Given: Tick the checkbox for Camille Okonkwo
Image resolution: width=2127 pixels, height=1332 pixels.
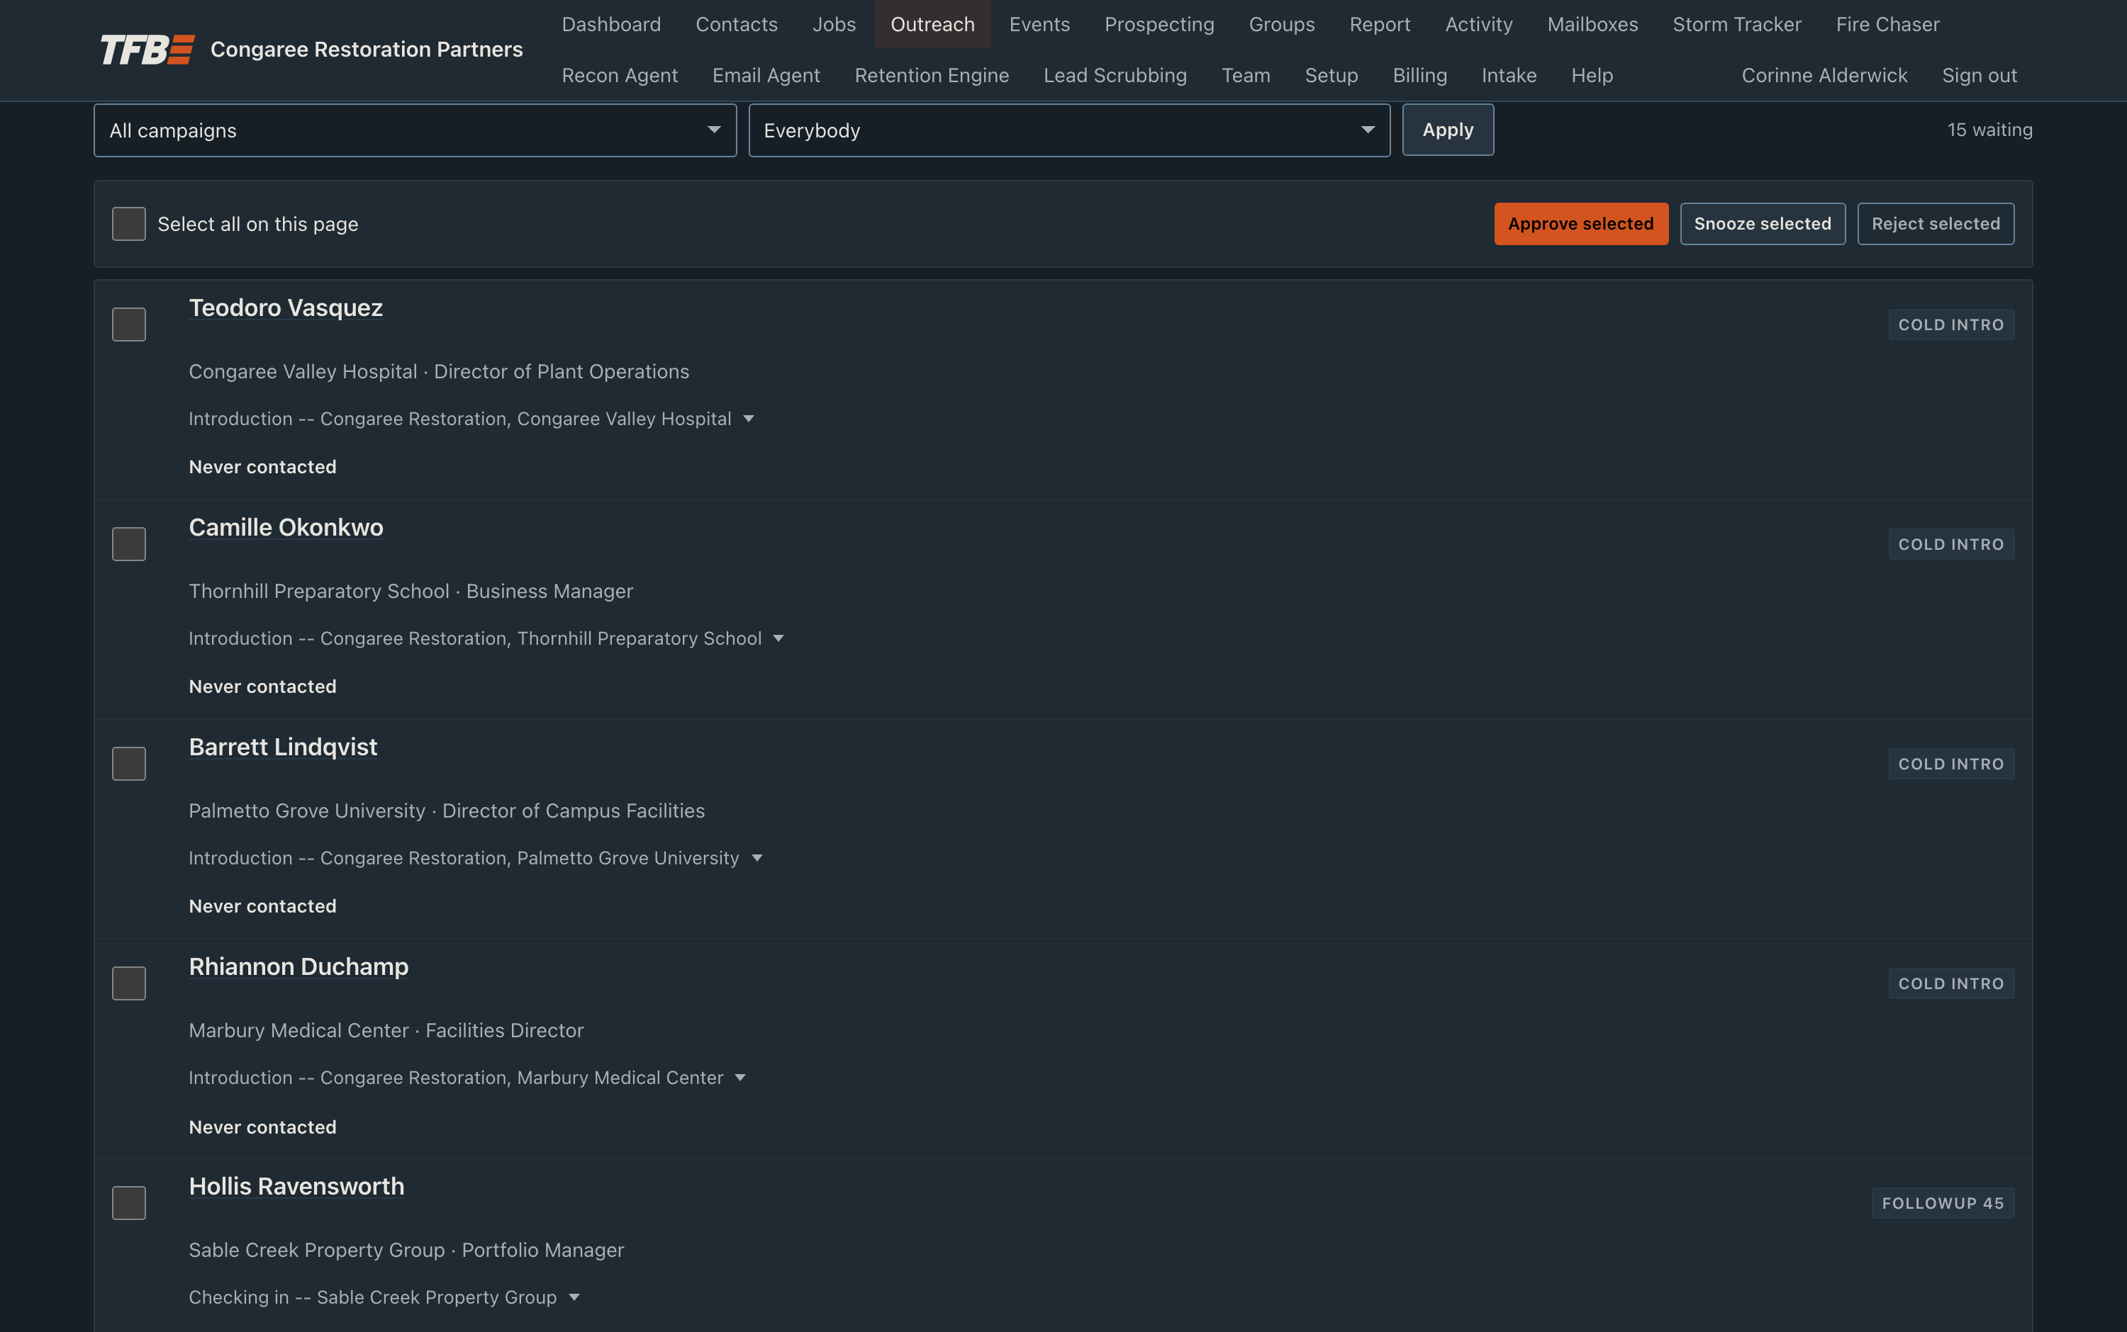Looking at the screenshot, I should click(129, 544).
